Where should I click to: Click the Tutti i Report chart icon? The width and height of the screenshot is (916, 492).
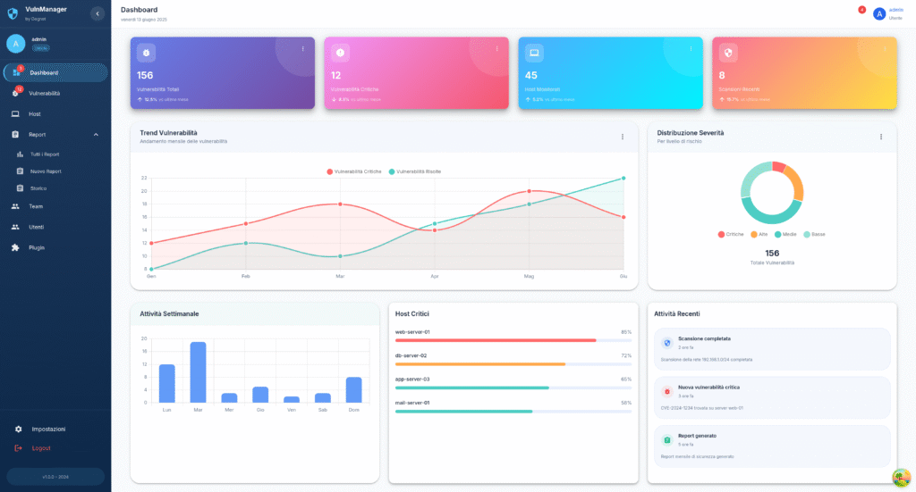20,154
